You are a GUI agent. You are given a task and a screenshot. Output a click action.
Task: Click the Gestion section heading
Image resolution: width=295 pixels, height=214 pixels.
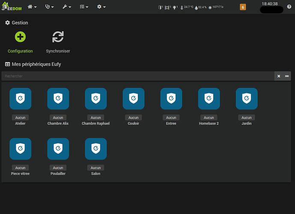tap(17, 23)
